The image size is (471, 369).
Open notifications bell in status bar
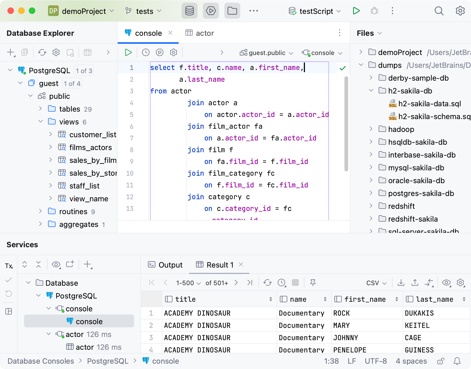tap(457, 361)
